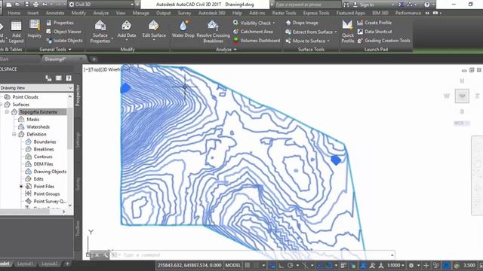Toggle polar tracking in status bar
This screenshot has height=271, width=483.
click(x=290, y=265)
